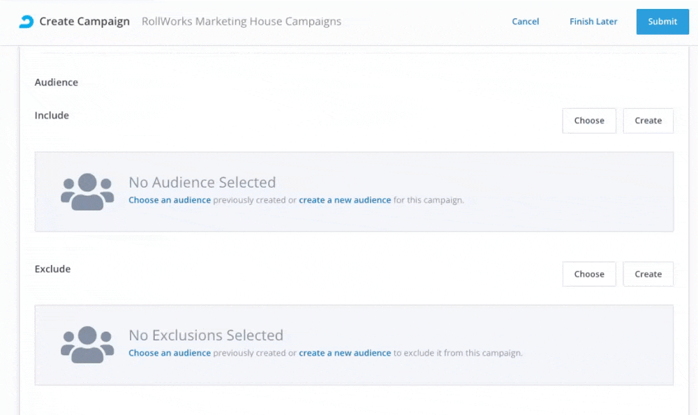698x415 pixels.
Task: Select Finish Later in the header
Action: point(593,22)
